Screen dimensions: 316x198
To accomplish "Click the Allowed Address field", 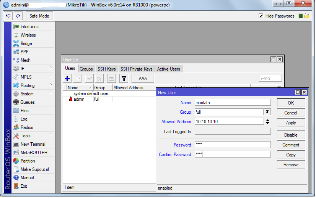I will tap(229, 122).
